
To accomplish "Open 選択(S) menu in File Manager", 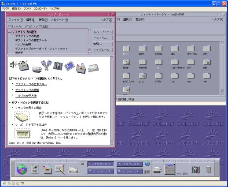I will (128, 19).
